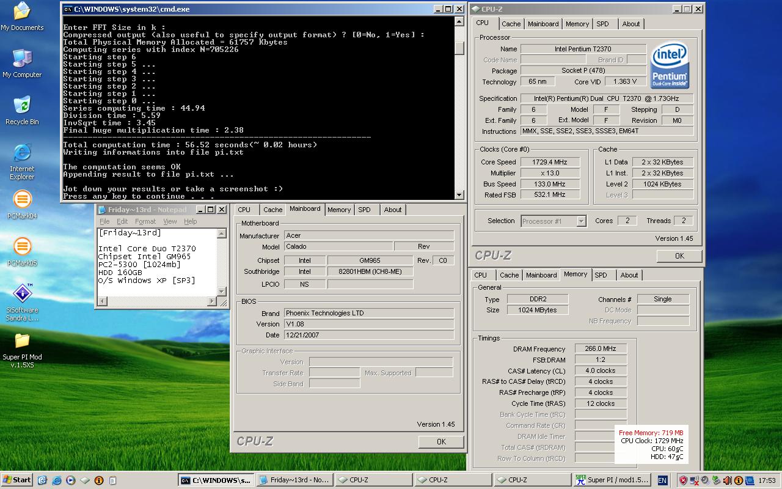This screenshot has width=782, height=489.
Task: Click OK in top CPU-Z window
Action: [679, 256]
